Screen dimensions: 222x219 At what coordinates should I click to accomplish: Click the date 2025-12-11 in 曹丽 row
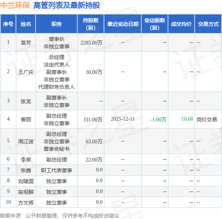click(123, 119)
